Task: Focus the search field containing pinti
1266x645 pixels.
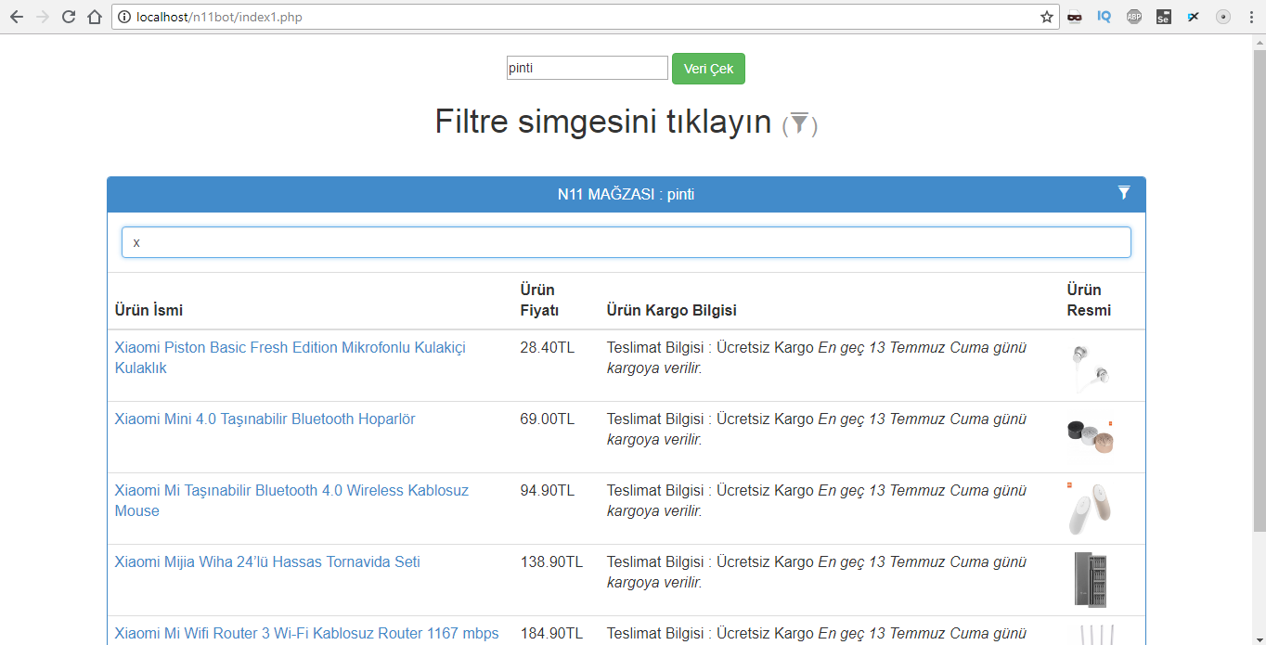Action: [587, 68]
